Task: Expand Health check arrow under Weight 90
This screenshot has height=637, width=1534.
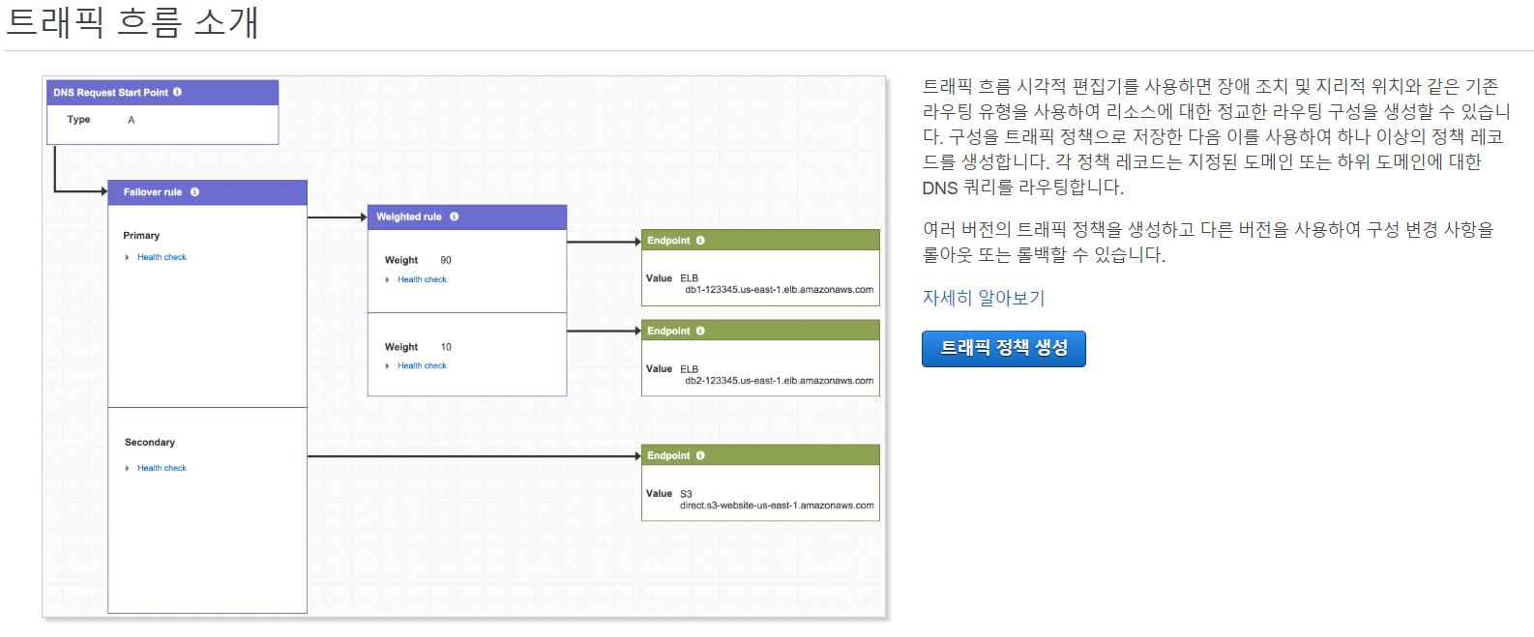Action: 387,279
